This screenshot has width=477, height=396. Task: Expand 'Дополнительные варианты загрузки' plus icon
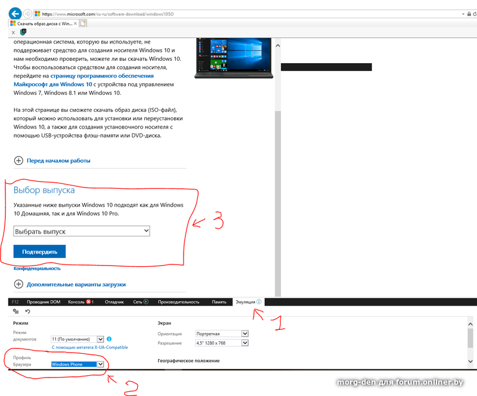pyautogui.click(x=18, y=284)
